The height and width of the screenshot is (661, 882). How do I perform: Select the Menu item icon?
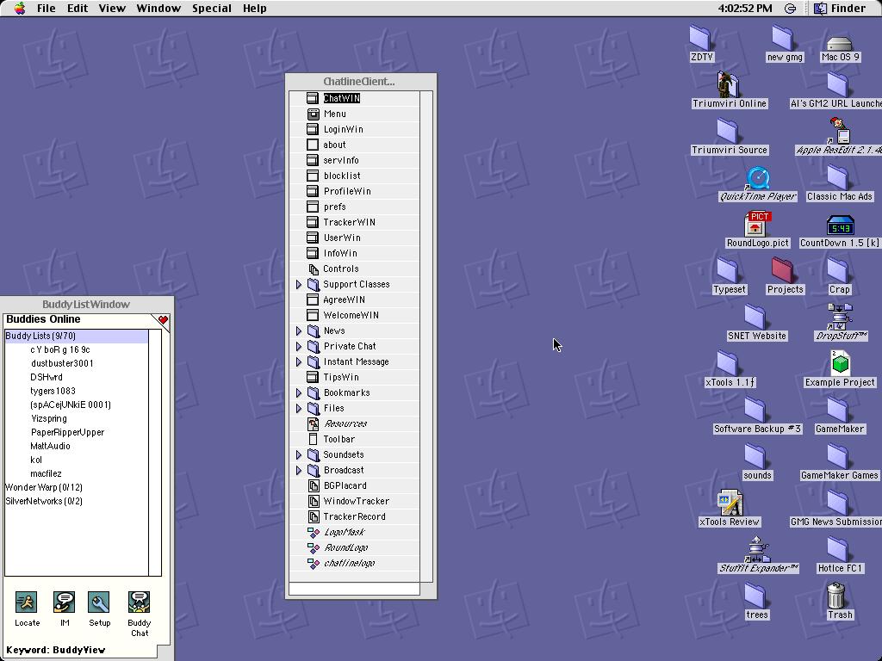tap(313, 114)
